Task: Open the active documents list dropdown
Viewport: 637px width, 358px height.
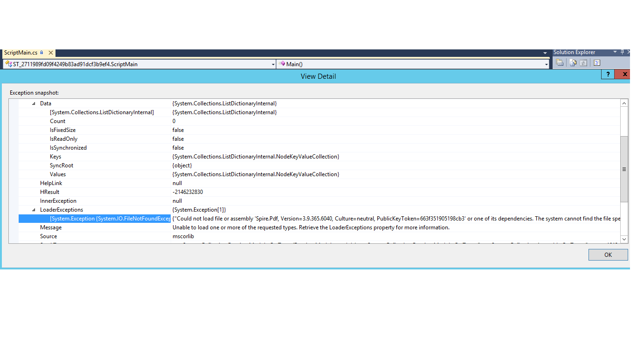Action: pyautogui.click(x=545, y=53)
